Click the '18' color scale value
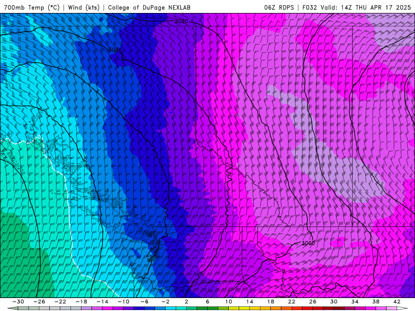This screenshot has height=311, width=415. click(271, 302)
